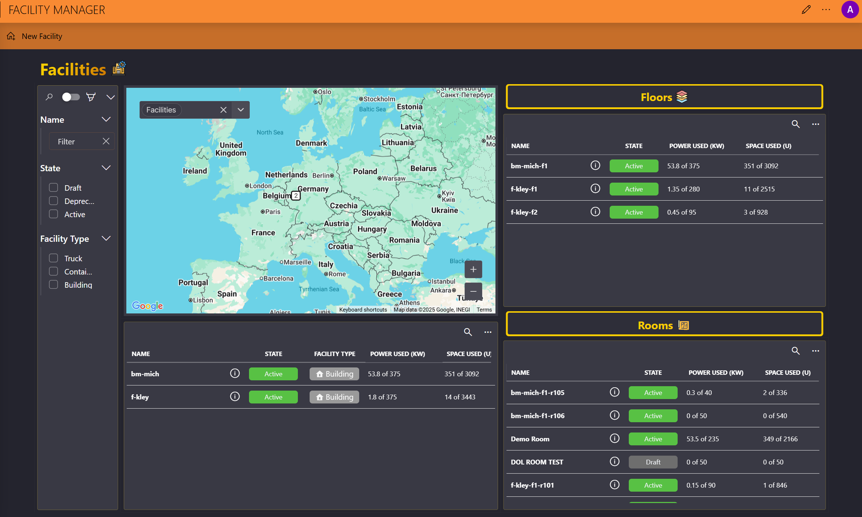862x517 pixels.
Task: Check the Draft state checkbox
Action: [x=53, y=187]
